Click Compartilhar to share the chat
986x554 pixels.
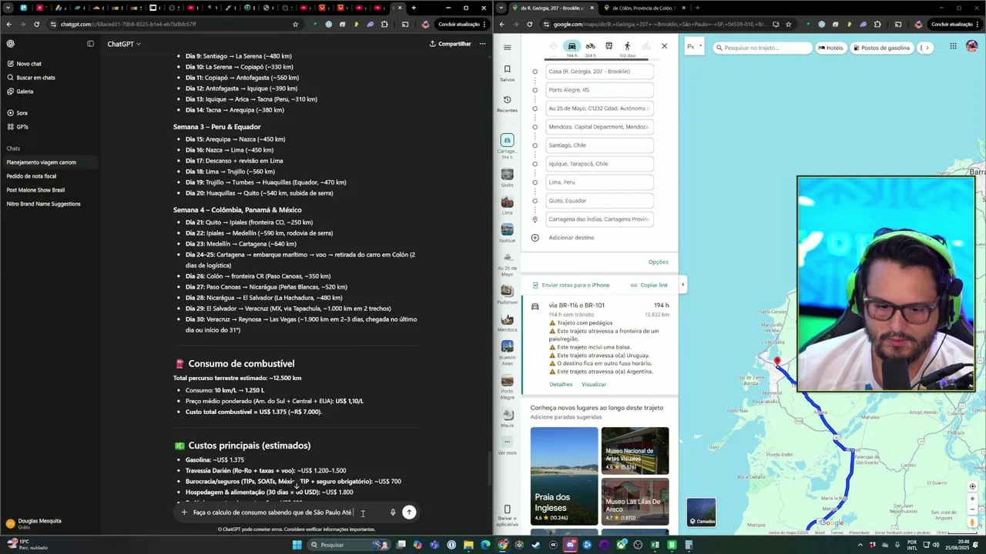click(451, 44)
